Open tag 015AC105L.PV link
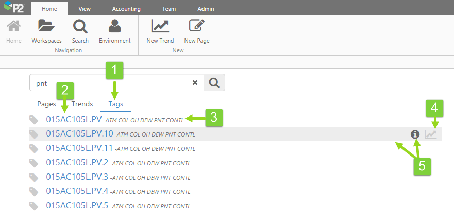 [74, 120]
